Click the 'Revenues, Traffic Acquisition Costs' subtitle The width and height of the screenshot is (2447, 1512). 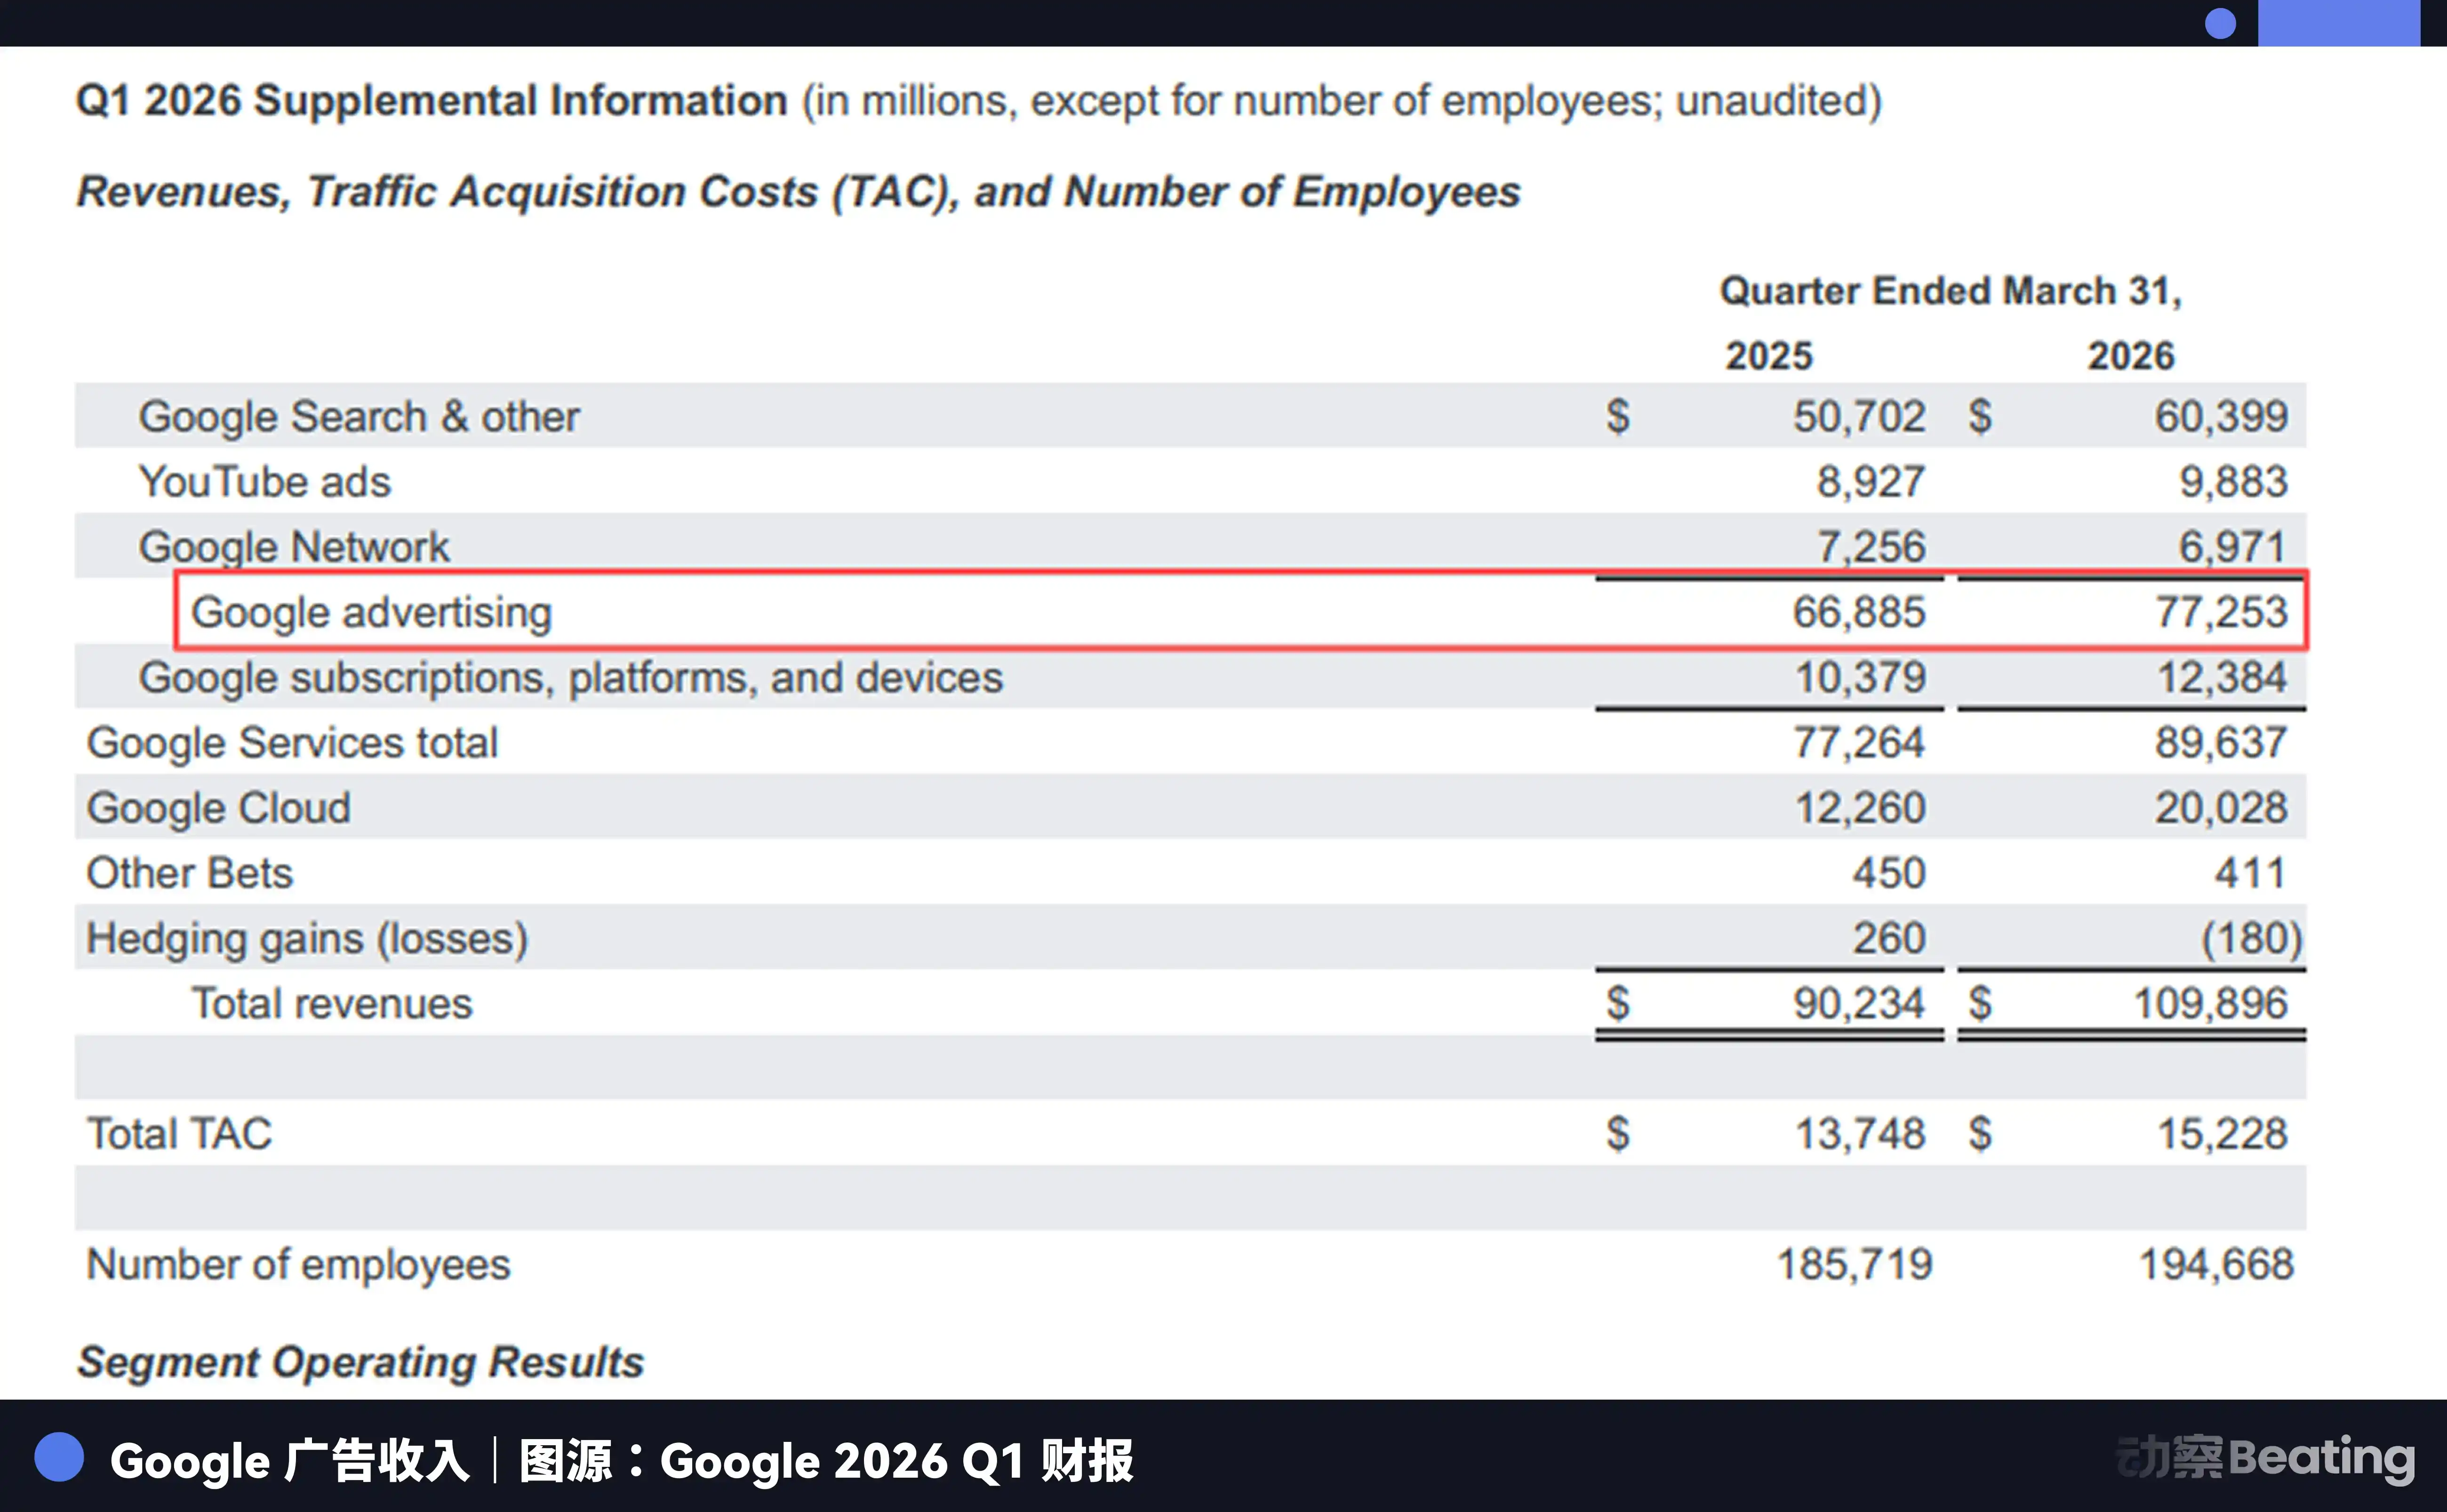(797, 192)
